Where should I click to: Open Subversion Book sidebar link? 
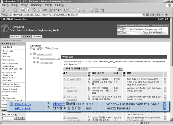(11, 84)
